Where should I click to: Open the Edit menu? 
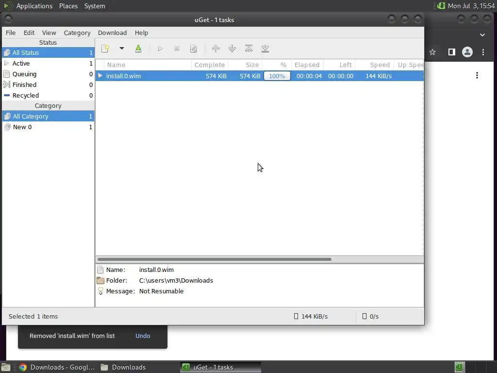[x=29, y=33]
